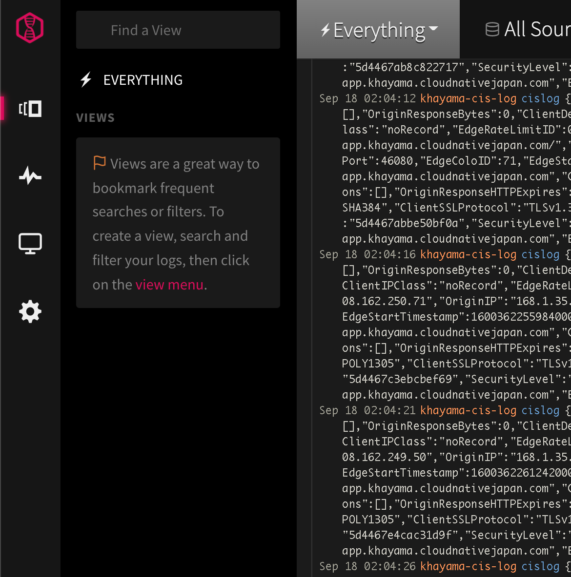Select the EVERYTHING view entry
Image resolution: width=571 pixels, height=577 pixels.
click(x=143, y=80)
